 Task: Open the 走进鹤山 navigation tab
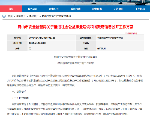click(x=119, y=9)
